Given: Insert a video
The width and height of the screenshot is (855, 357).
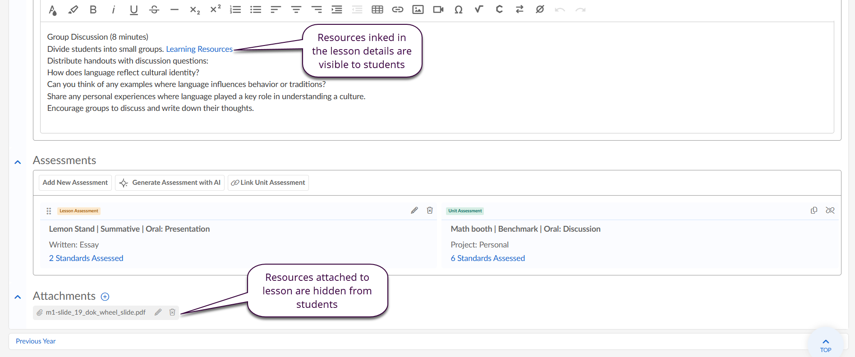Looking at the screenshot, I should (x=438, y=9).
